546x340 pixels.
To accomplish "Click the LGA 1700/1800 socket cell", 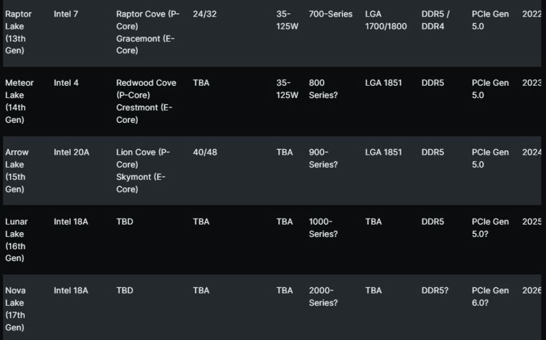I will coord(386,20).
